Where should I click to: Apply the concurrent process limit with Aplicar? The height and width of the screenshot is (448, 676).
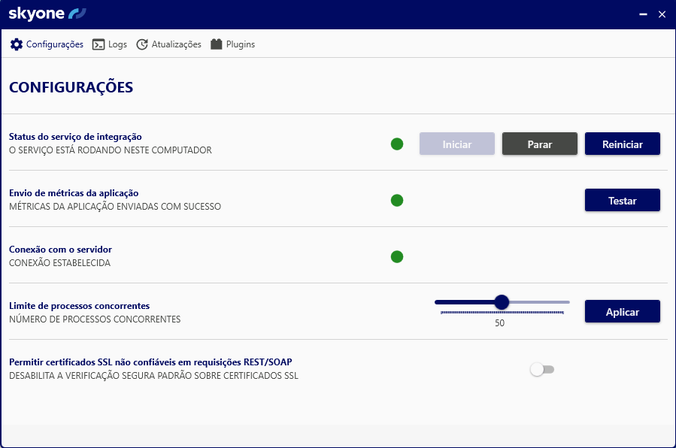pos(622,312)
